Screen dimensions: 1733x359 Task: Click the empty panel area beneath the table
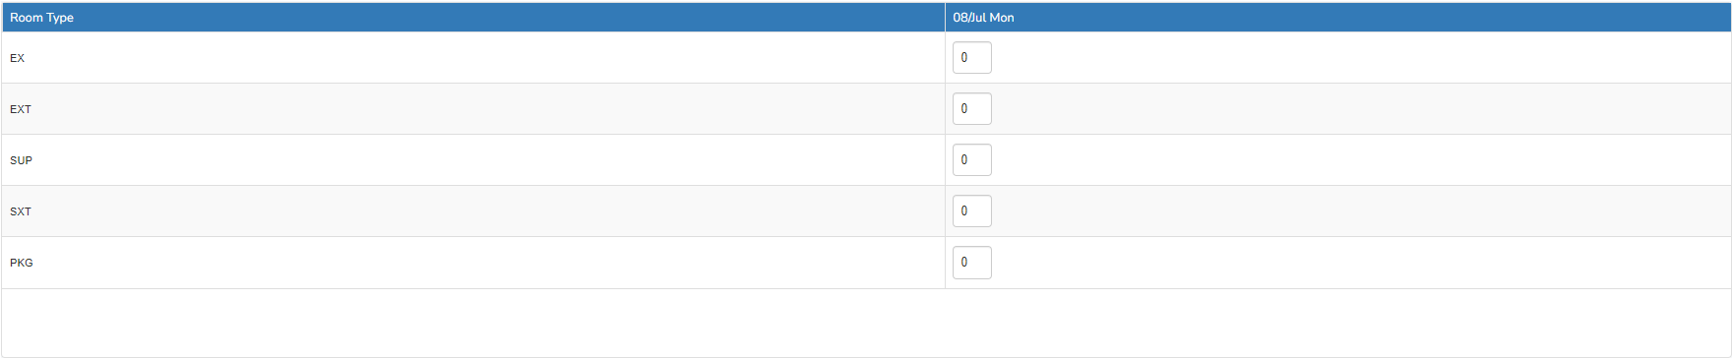pyautogui.click(x=866, y=323)
